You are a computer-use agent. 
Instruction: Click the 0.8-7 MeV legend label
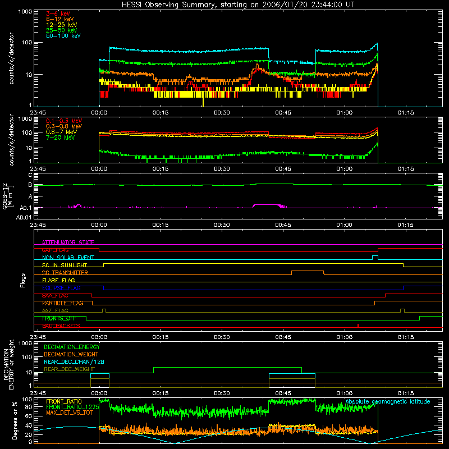(61, 132)
